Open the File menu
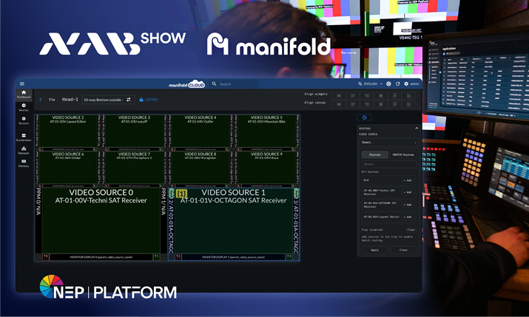Screen dimensions: 529x317 point(52,99)
